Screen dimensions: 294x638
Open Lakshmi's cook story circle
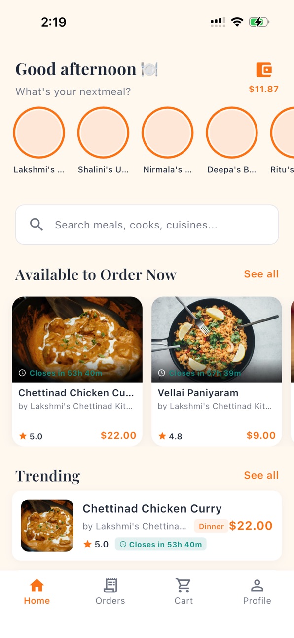[x=39, y=133]
